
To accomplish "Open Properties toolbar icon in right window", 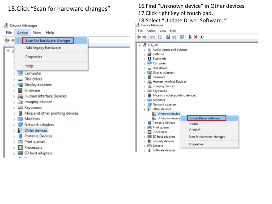I will pyautogui.click(x=160, y=37).
